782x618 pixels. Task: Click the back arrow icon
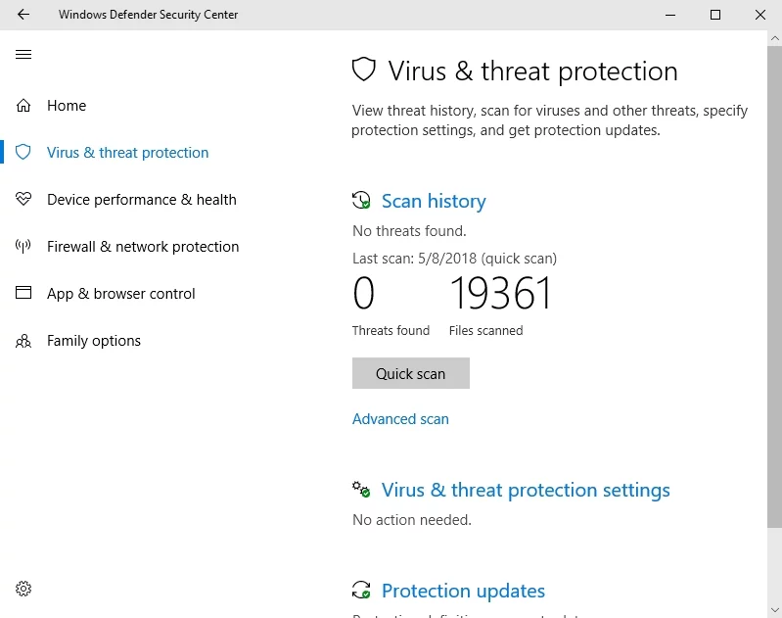[23, 15]
